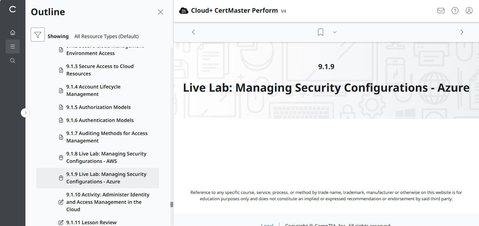Navigate to the next page arrow
Viewport: 479px width, 226px height.
462,32
